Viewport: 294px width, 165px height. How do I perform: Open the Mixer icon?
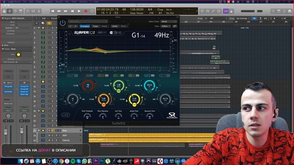pyautogui.click(x=33, y=11)
